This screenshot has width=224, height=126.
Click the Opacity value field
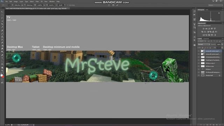[219, 44]
